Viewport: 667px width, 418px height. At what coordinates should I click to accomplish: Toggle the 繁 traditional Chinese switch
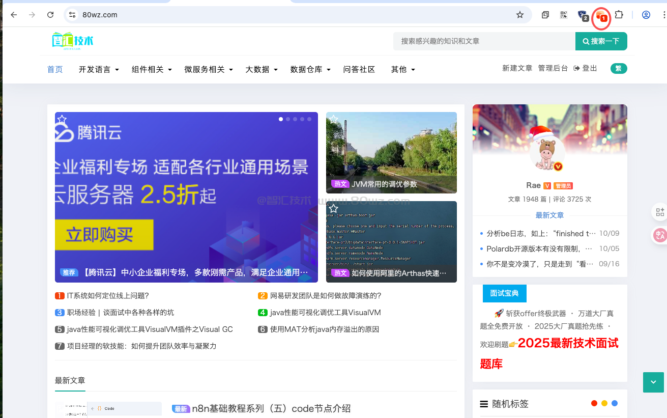[619, 69]
